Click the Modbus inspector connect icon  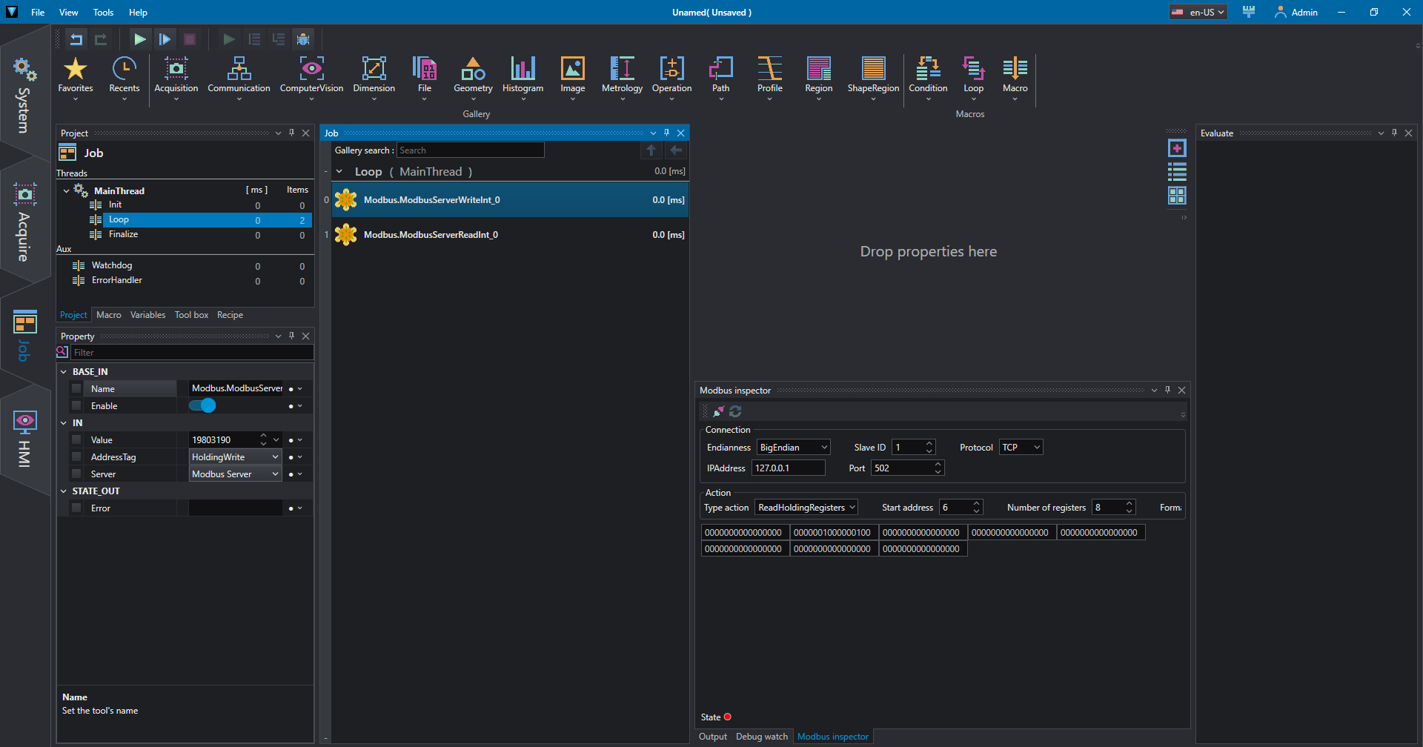point(718,411)
